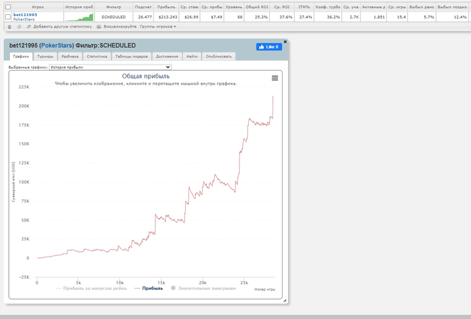Open the Найти tab
471x319 pixels.
(x=192, y=57)
